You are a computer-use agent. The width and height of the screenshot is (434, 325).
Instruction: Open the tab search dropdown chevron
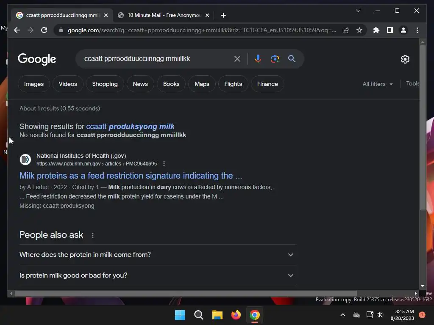tap(358, 11)
